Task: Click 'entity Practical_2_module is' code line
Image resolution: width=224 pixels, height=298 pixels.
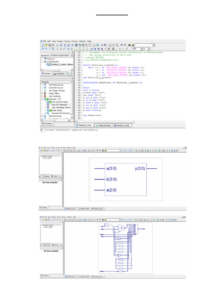Action: [100, 65]
